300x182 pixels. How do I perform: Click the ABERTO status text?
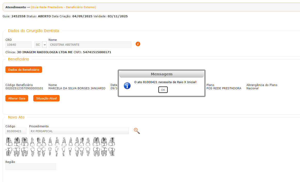(44, 16)
